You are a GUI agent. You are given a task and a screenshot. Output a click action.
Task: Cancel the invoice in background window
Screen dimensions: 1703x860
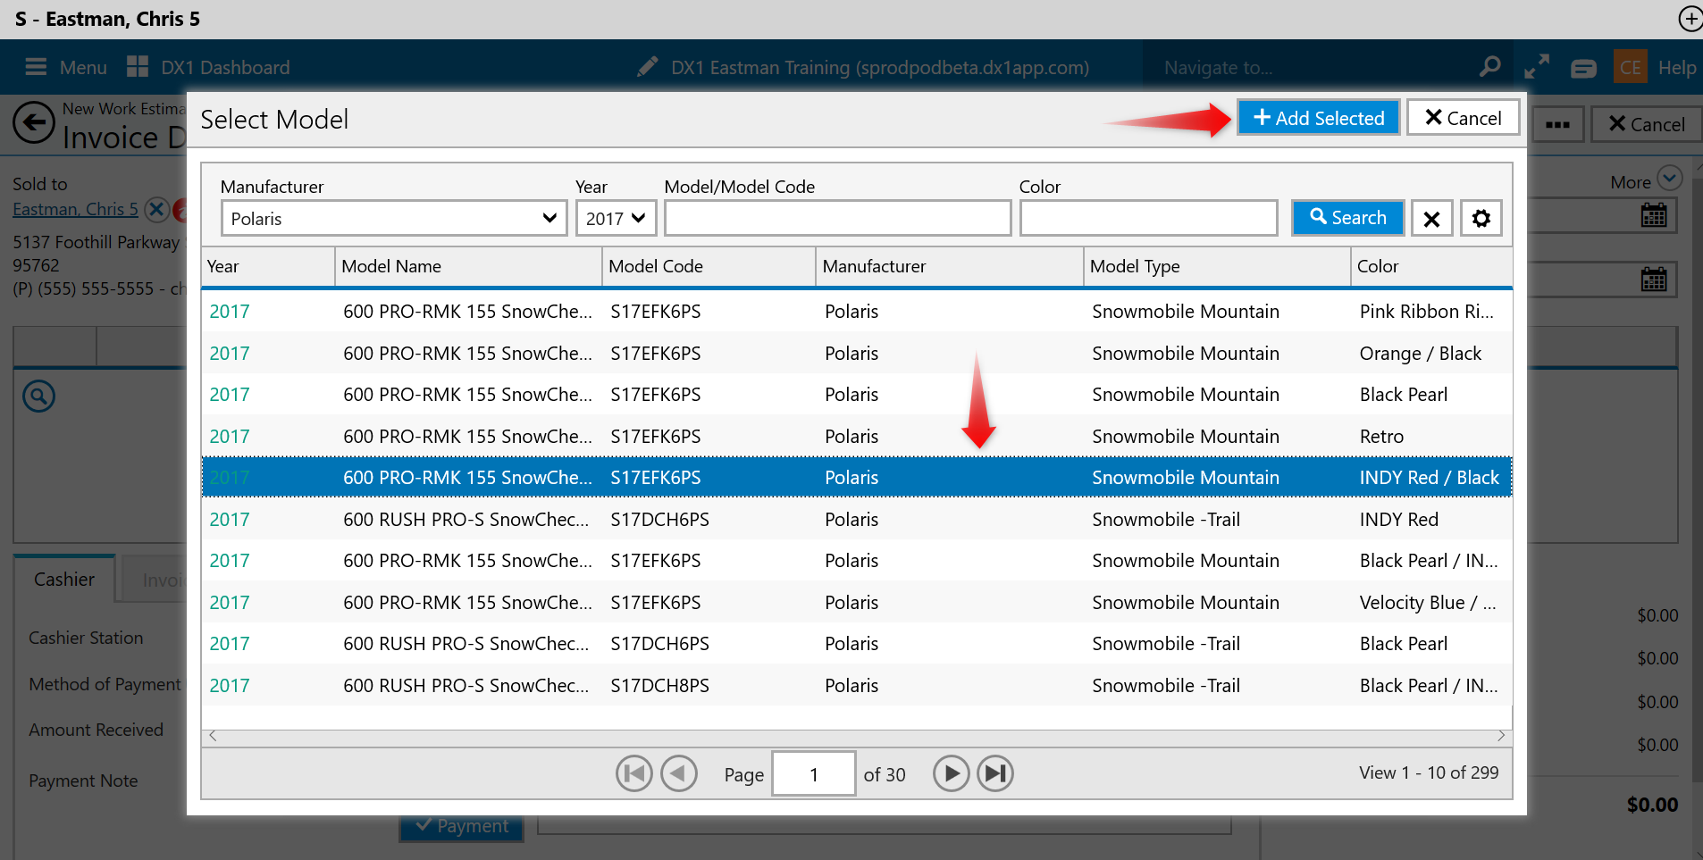[x=1646, y=124]
